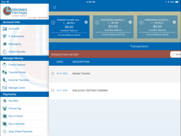Open Messaging menu item

(x=25, y=44)
